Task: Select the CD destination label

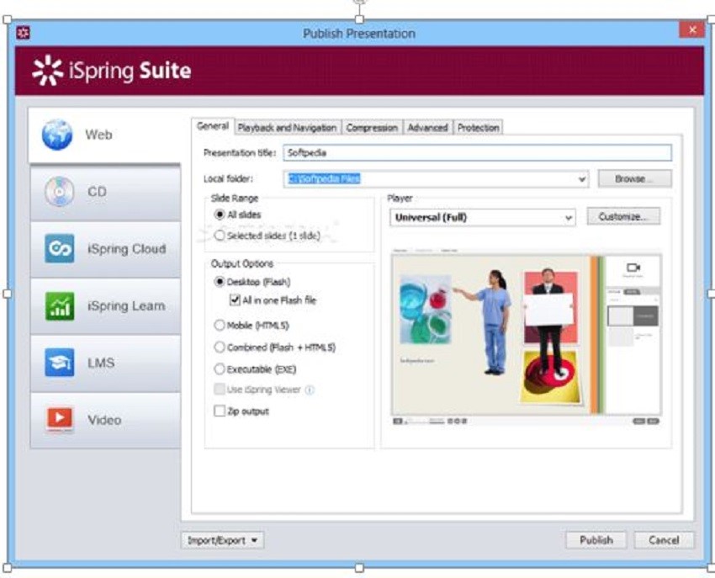Action: (97, 192)
